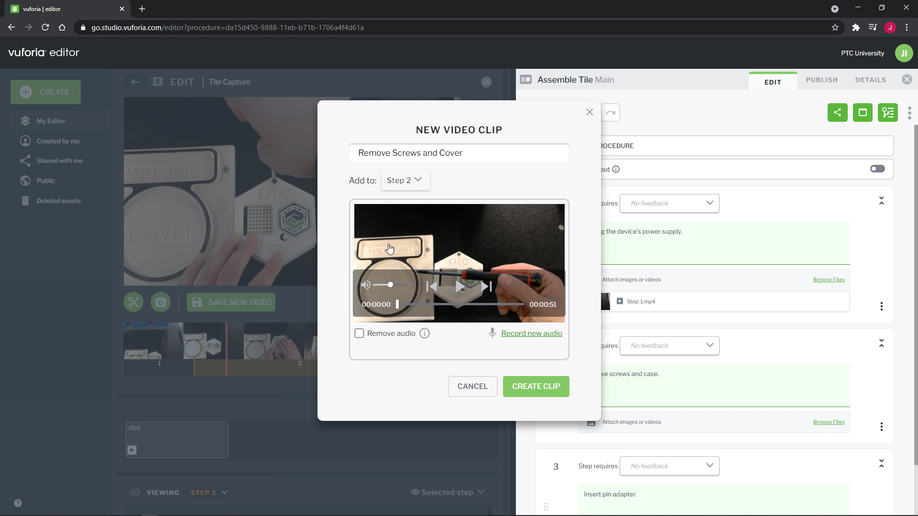Open Created by me section
Viewport: 918px width, 516px height.
tap(58, 141)
